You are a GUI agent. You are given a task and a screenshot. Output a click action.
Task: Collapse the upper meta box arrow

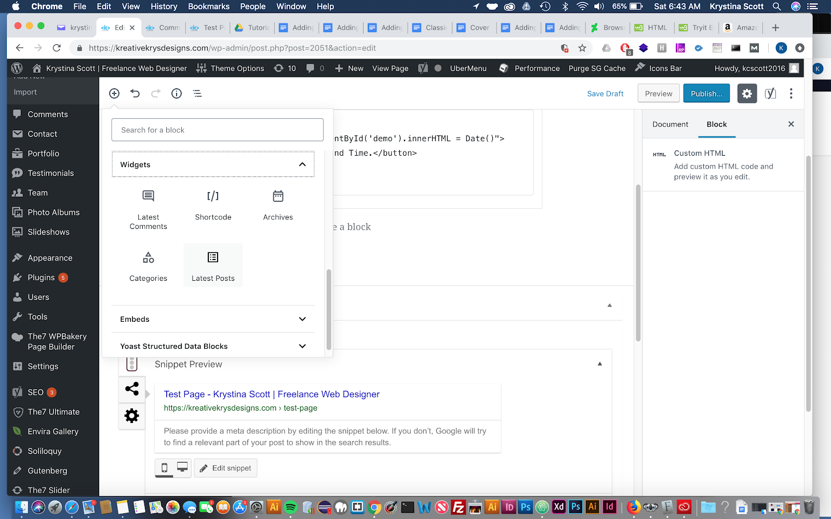[610, 305]
